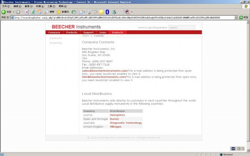Go to the browser Home page icon
Screen dimensions: 250x156
(40, 12)
